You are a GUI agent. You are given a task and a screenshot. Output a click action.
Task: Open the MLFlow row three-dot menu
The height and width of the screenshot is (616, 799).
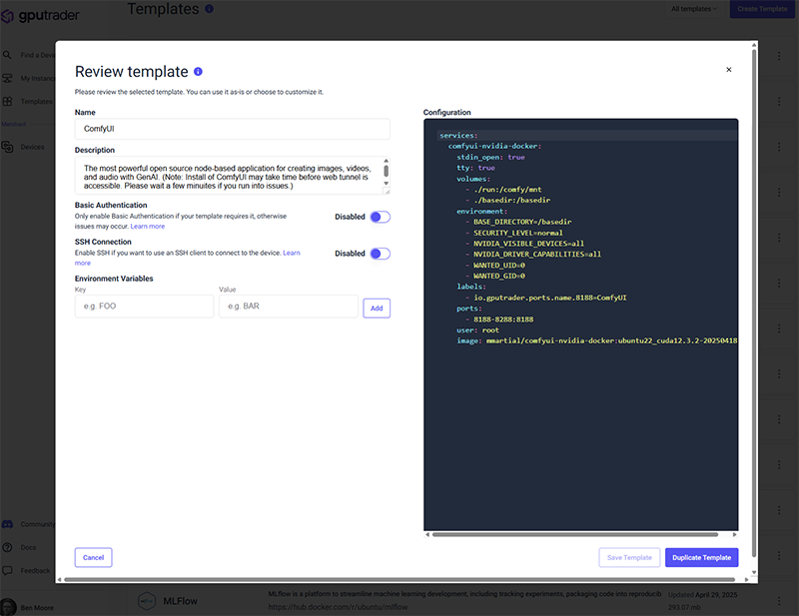coord(779,601)
